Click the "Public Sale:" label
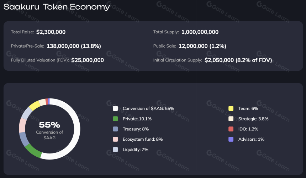This screenshot has width=306, height=178. click(164, 46)
